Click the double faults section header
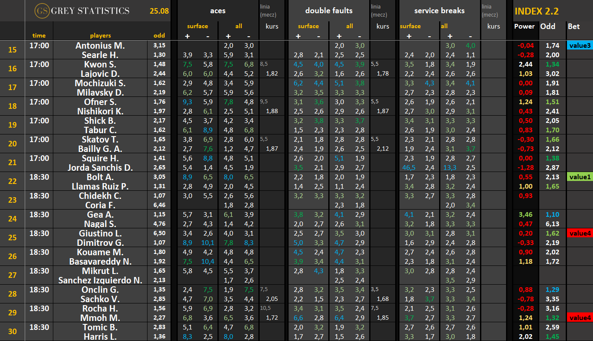This screenshot has height=341, width=593. click(x=329, y=11)
